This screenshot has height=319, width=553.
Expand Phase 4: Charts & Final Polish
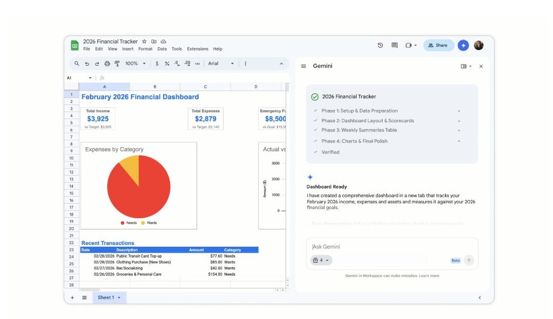click(x=459, y=141)
